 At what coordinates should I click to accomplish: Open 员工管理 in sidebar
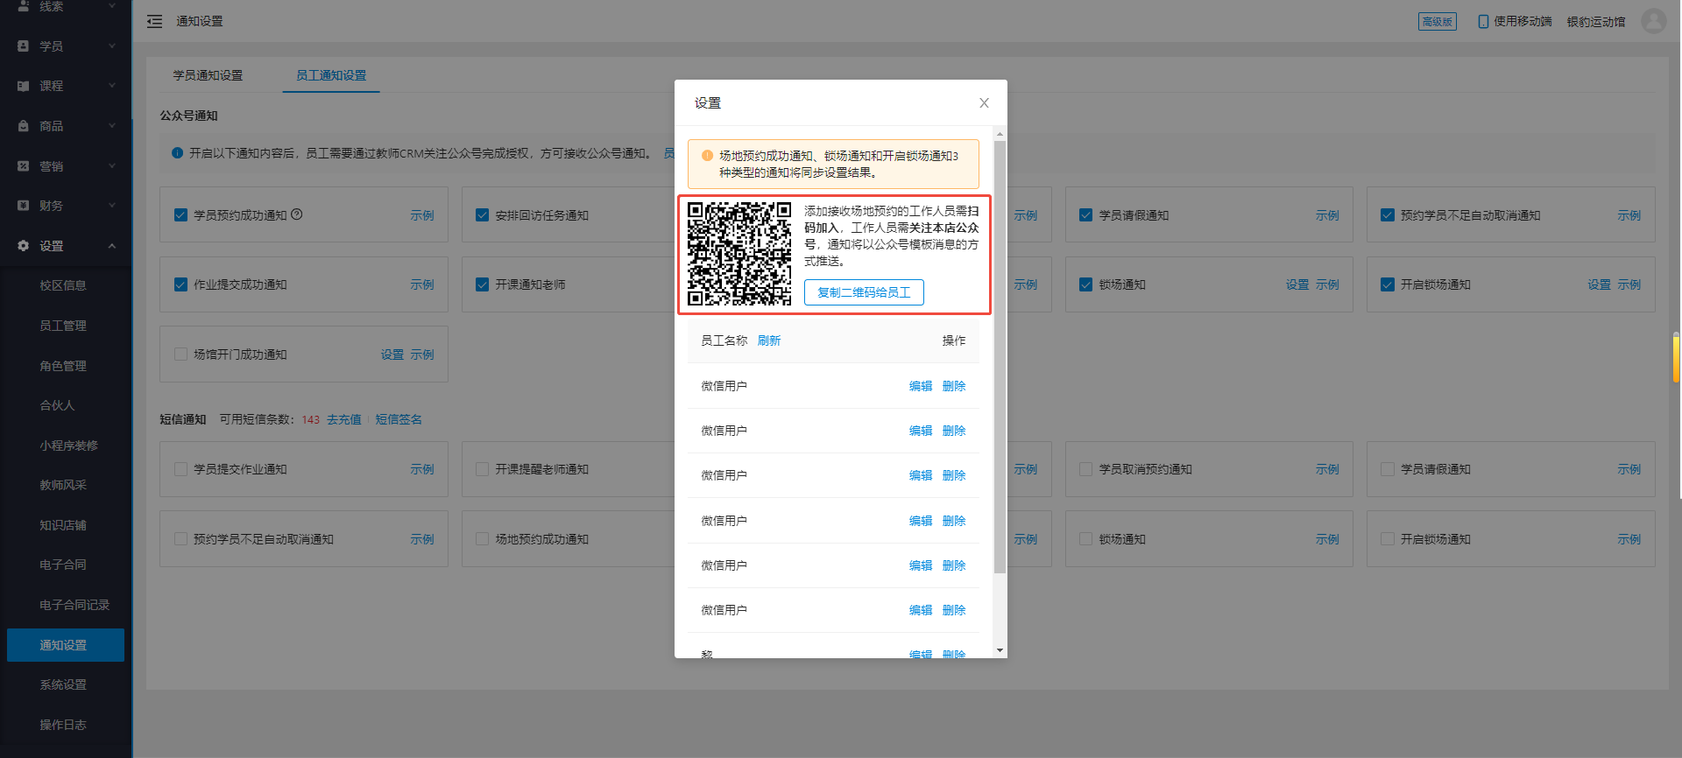pyautogui.click(x=63, y=326)
